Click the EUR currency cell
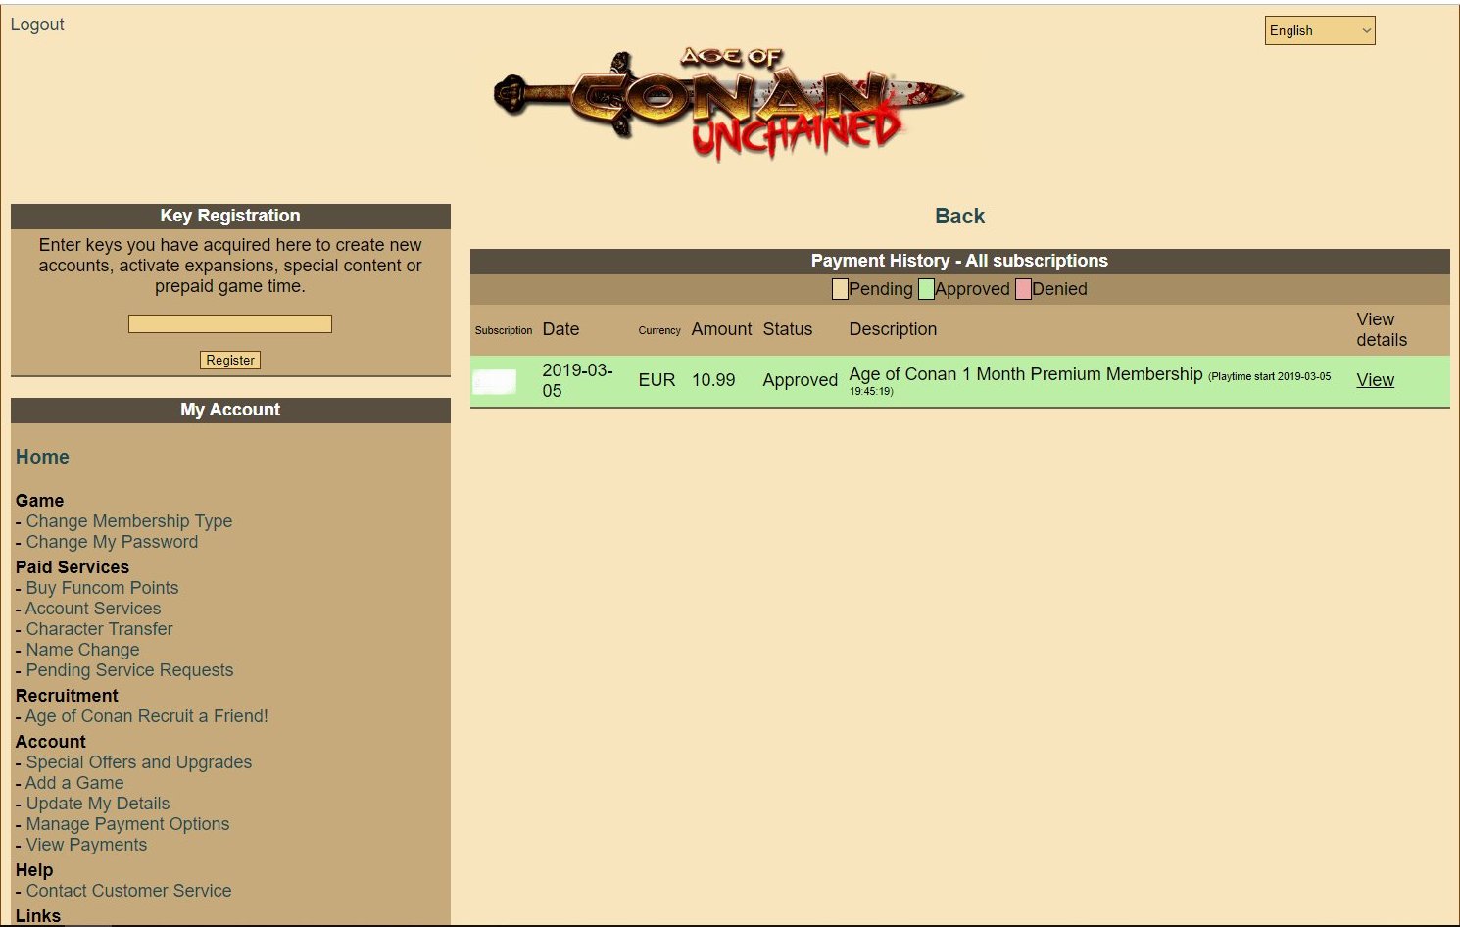This screenshot has height=927, width=1460. click(x=657, y=380)
